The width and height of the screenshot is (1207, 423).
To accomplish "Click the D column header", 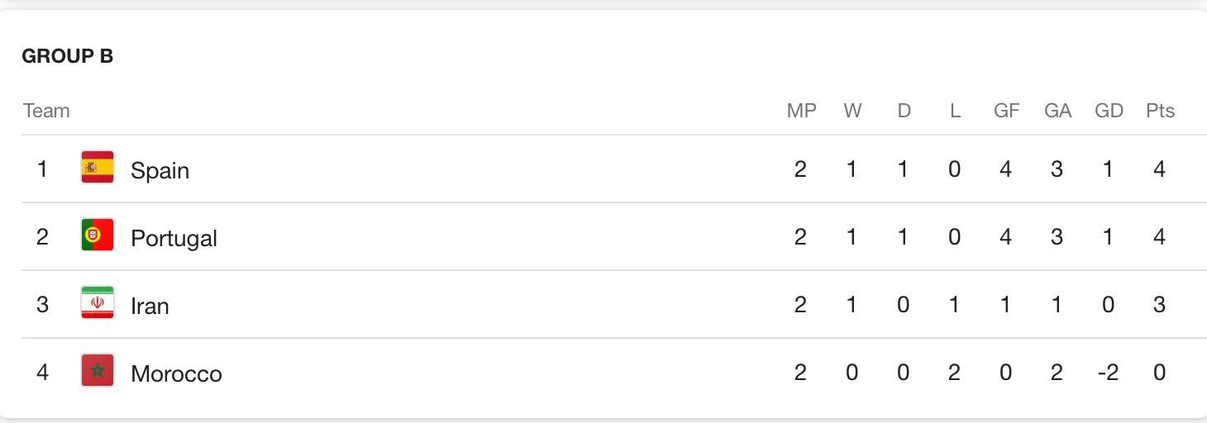I will tap(904, 111).
